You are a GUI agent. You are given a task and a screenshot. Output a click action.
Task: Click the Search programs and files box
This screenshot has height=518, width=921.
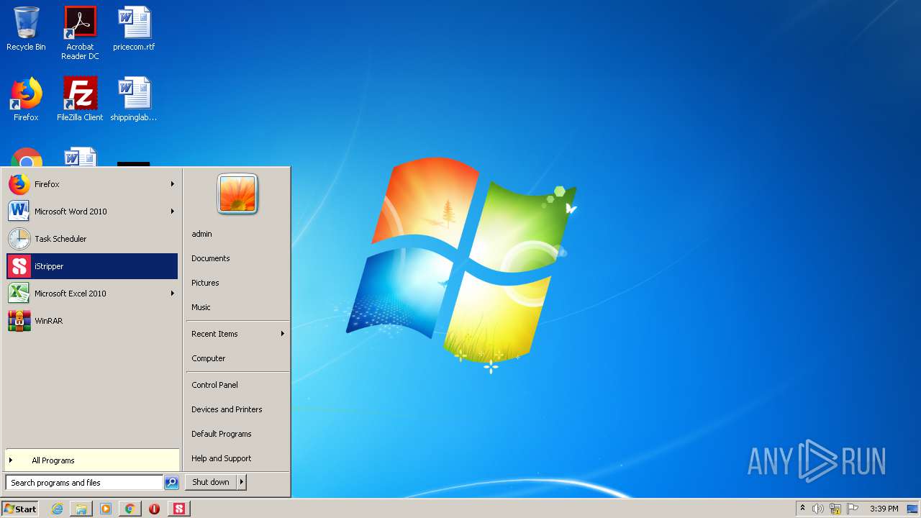tap(84, 483)
